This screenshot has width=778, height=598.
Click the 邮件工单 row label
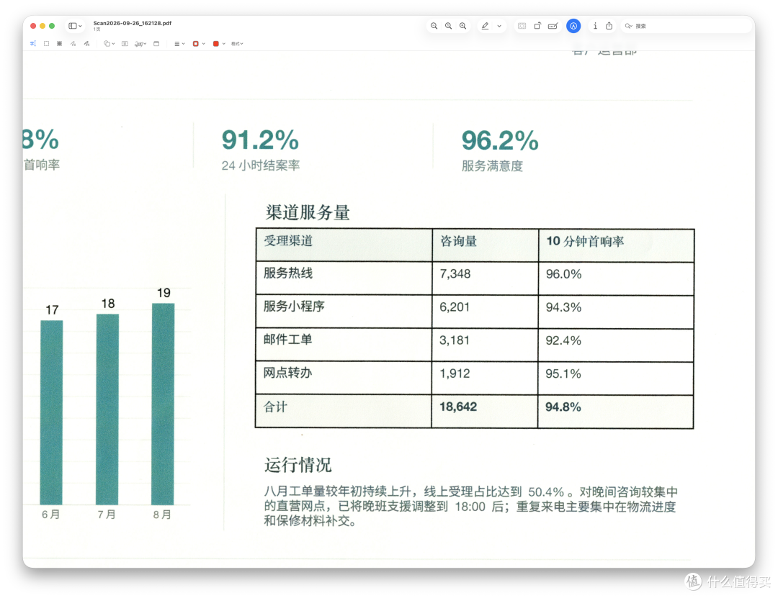[x=287, y=340]
